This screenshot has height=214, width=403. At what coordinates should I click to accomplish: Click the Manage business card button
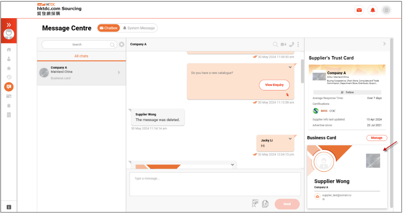(x=377, y=138)
